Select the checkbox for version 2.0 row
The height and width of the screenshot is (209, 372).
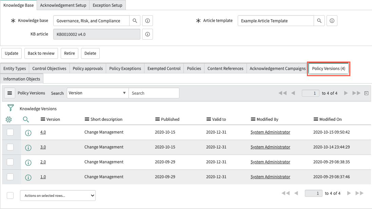coord(10,162)
